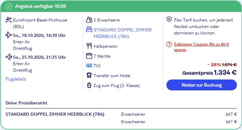Open the Standard Doppel Zimmer Meerblick link
Screen dimensions: 242x130
click(x=123, y=33)
